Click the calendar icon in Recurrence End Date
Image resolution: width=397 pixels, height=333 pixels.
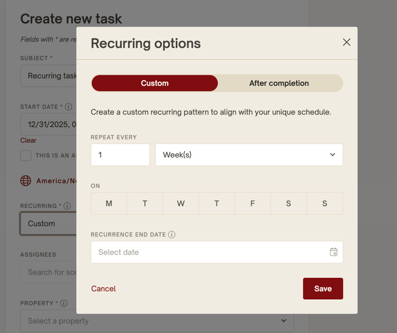click(x=334, y=252)
